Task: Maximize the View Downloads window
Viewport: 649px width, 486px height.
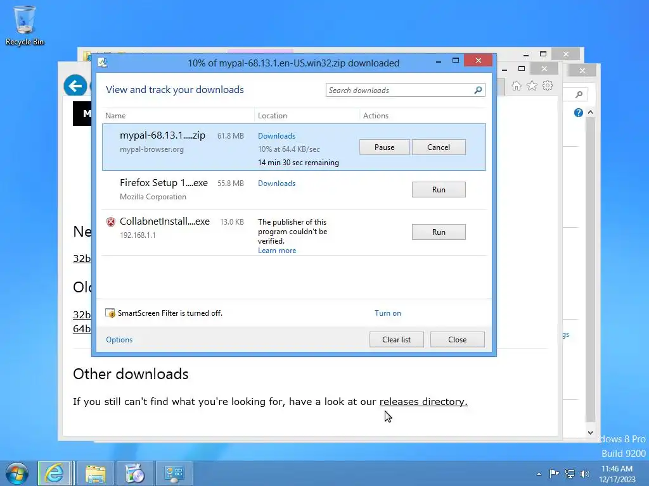Action: 455,61
